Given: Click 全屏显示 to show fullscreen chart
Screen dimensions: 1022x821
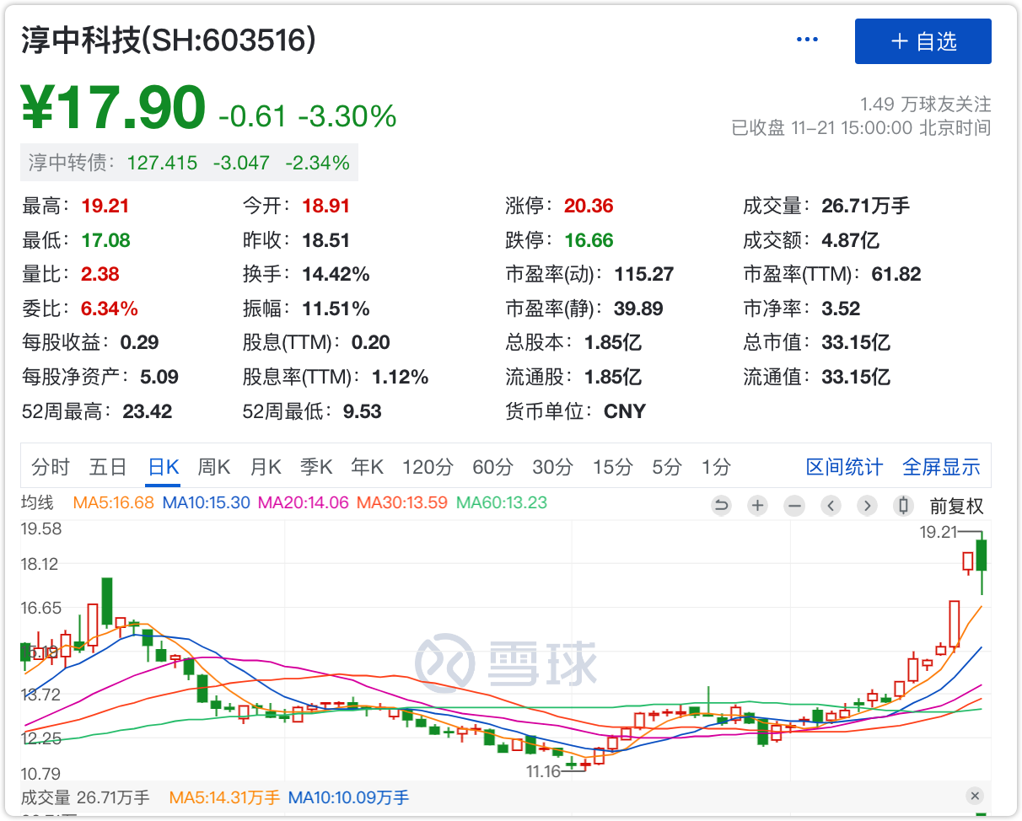Looking at the screenshot, I should pos(941,467).
